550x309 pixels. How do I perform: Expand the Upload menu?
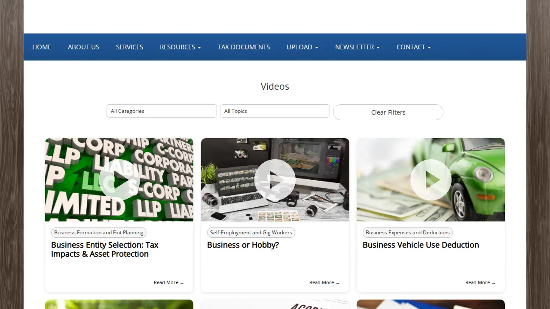[x=302, y=47]
